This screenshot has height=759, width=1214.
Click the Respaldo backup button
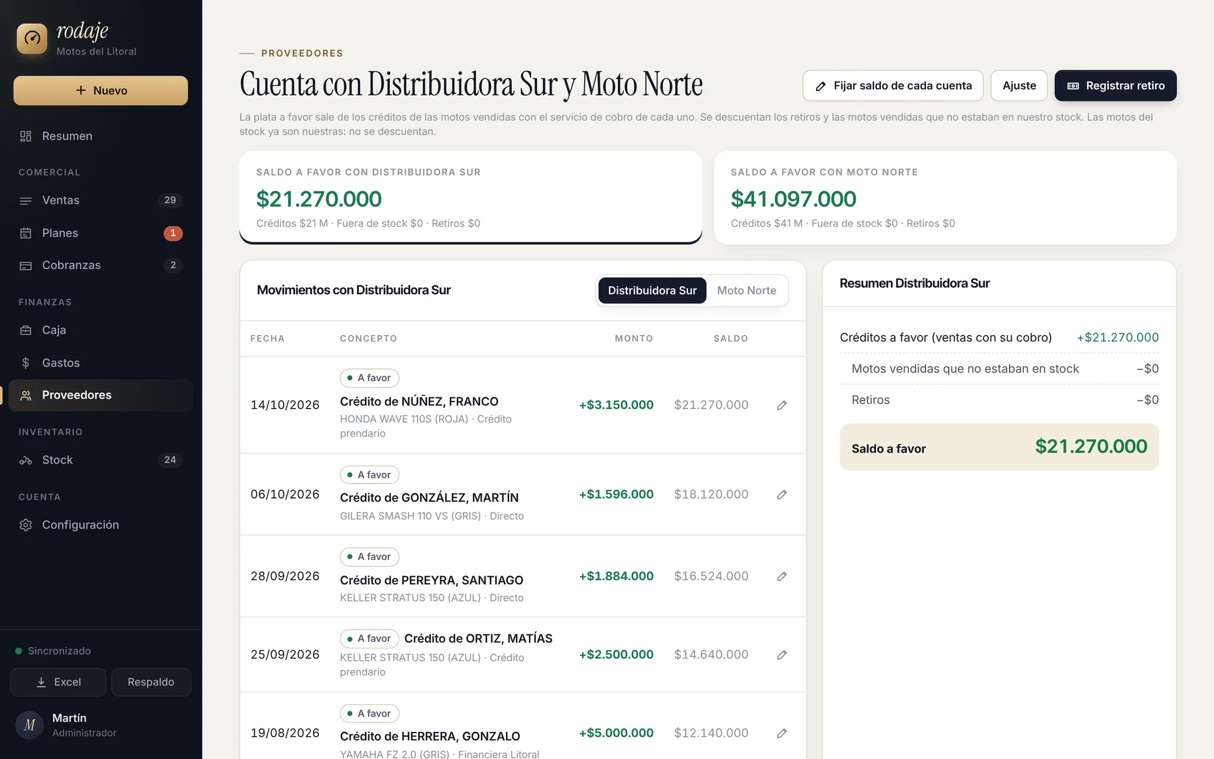click(151, 682)
